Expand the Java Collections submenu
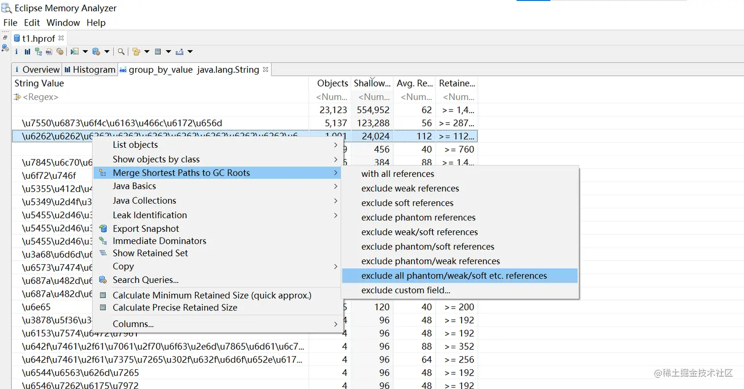744x389 pixels. (218, 200)
